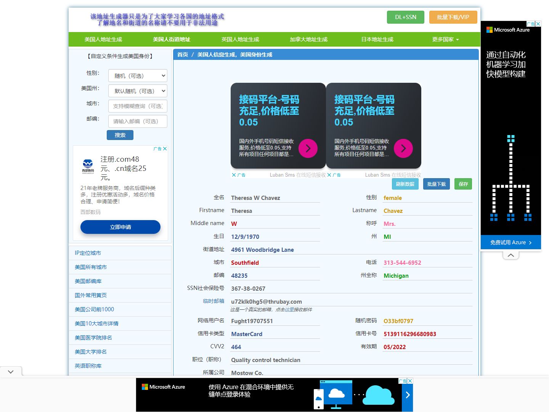Close the second Luban Sms ad
Viewport: 549px width, 412px height.
pos(329,175)
